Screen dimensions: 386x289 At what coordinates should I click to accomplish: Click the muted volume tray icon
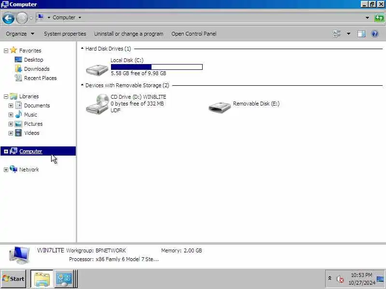(x=340, y=279)
